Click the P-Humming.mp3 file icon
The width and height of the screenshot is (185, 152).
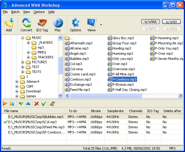click(x=152, y=38)
